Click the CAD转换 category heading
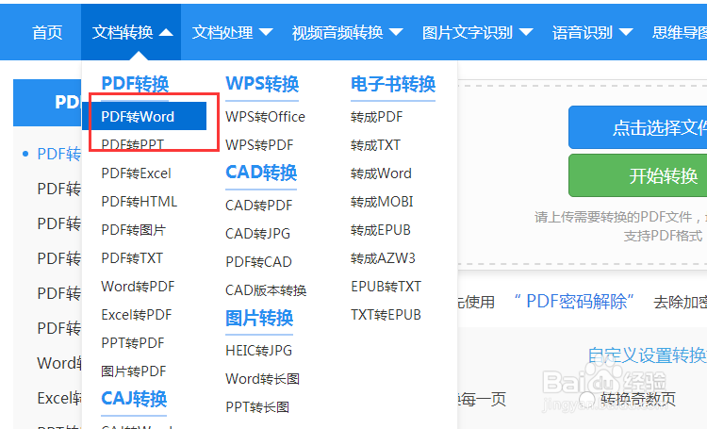The height and width of the screenshot is (429, 707). (261, 173)
